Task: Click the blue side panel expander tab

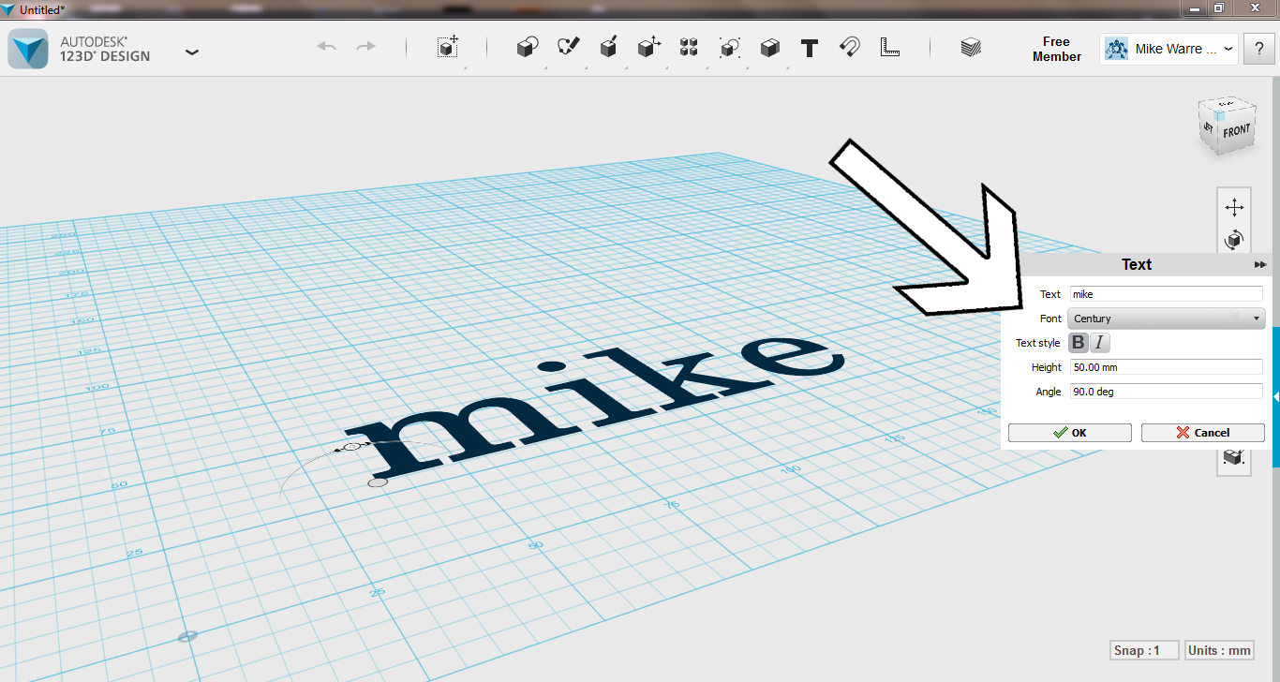Action: (x=1275, y=397)
